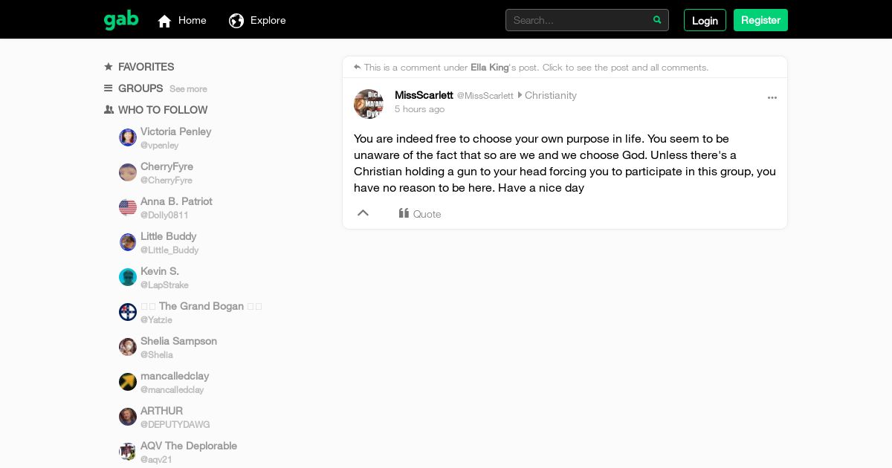Click the Quote link under the comment
Viewport: 892px width, 468px height.
(427, 214)
